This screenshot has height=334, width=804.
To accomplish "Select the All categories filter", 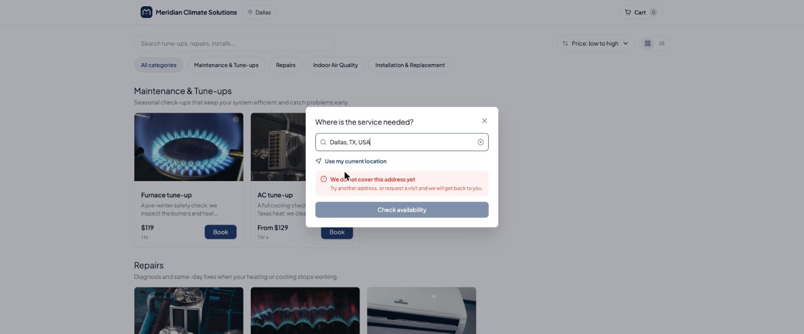I will (158, 65).
